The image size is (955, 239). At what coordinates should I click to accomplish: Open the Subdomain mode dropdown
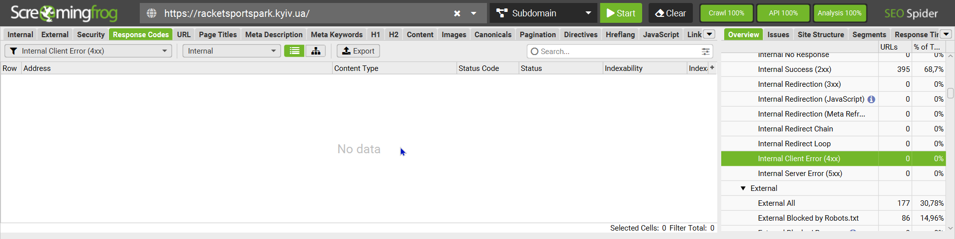[x=544, y=13]
